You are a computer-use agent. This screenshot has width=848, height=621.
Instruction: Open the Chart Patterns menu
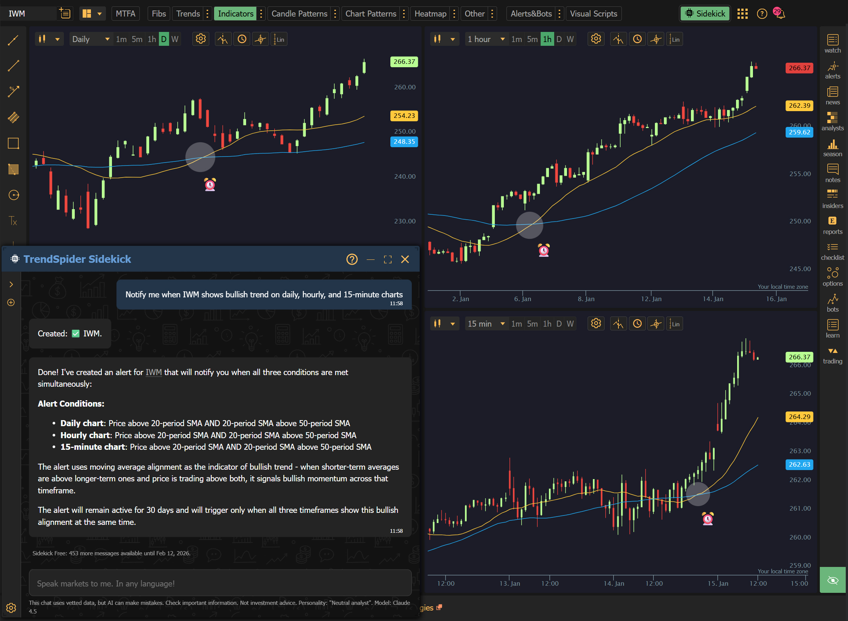pos(370,14)
